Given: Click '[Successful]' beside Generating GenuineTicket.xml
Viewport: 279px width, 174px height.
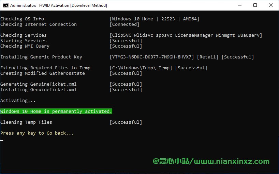Looking at the screenshot, I should coord(126,84).
